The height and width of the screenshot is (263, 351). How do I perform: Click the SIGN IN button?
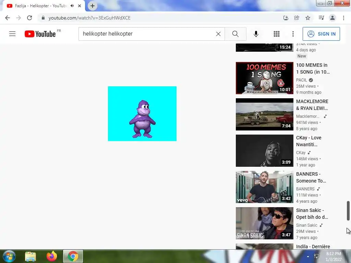(321, 34)
